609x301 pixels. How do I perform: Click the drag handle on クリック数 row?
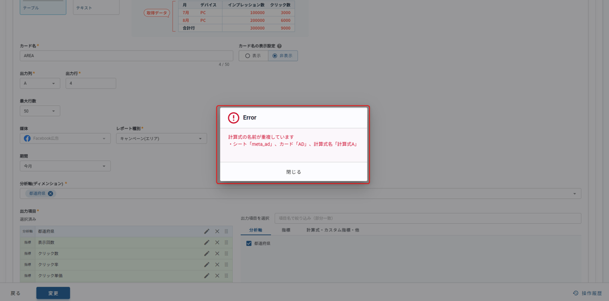pos(226,253)
